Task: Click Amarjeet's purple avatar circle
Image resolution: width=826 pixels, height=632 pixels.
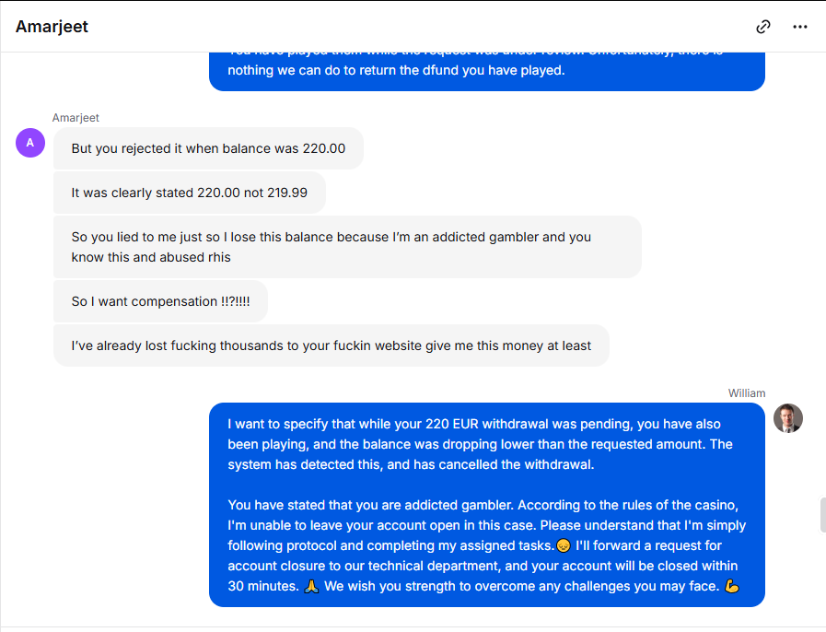Action: pos(30,143)
